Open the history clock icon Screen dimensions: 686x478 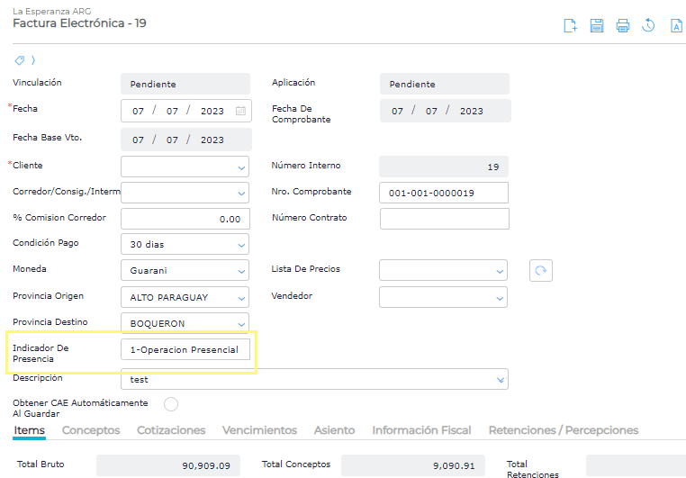click(648, 26)
